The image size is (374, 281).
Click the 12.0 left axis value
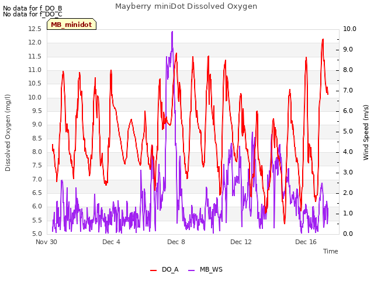(x=35, y=43)
